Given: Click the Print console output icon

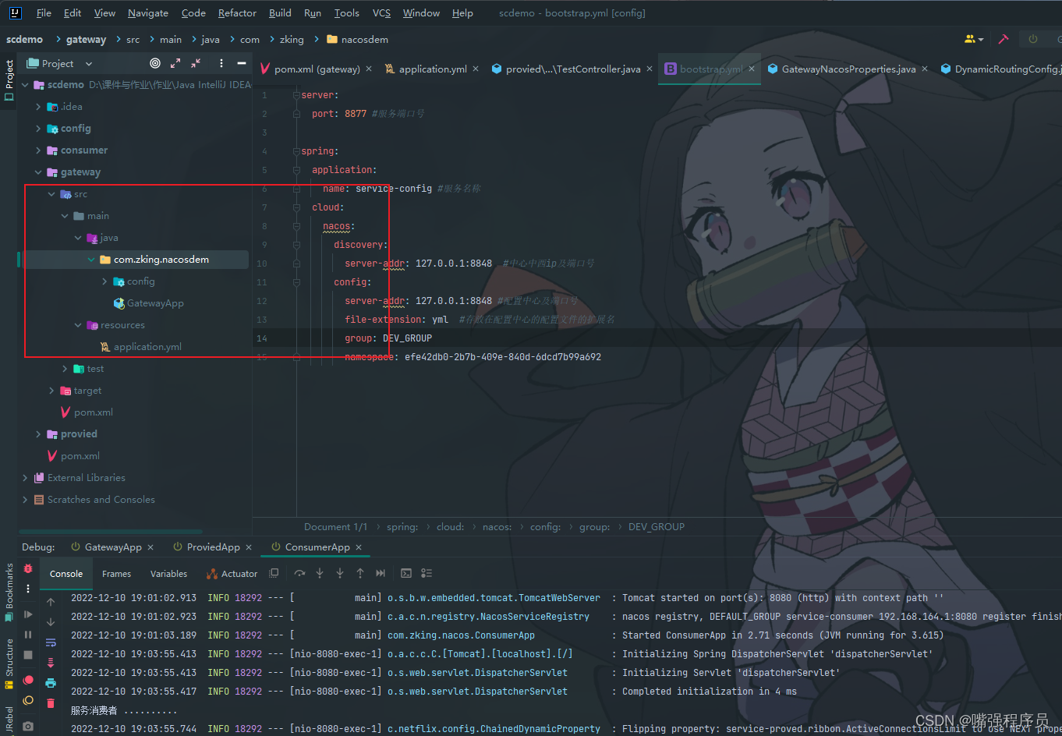Looking at the screenshot, I should tap(51, 683).
